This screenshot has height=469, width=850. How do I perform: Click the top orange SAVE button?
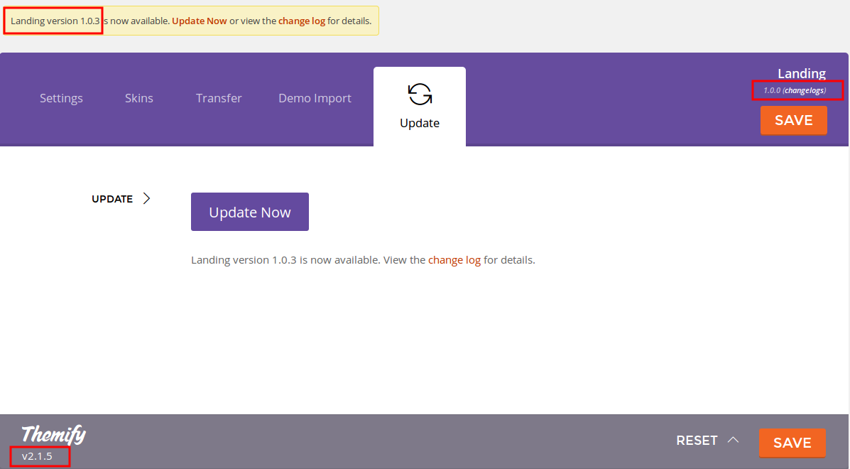(x=793, y=120)
